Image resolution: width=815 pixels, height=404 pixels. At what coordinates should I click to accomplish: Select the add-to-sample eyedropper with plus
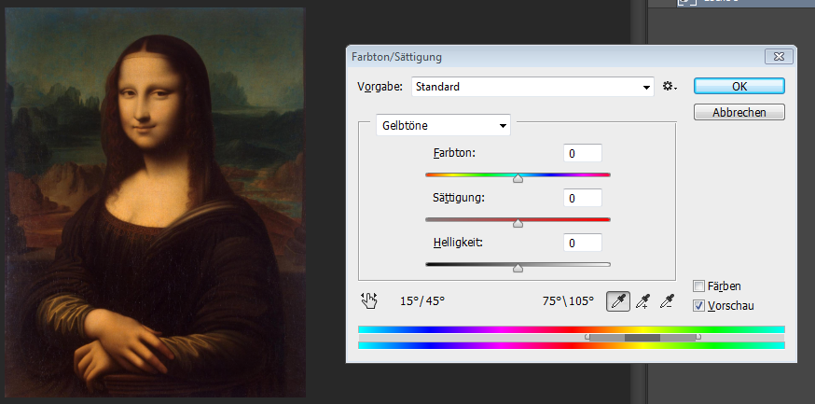643,301
